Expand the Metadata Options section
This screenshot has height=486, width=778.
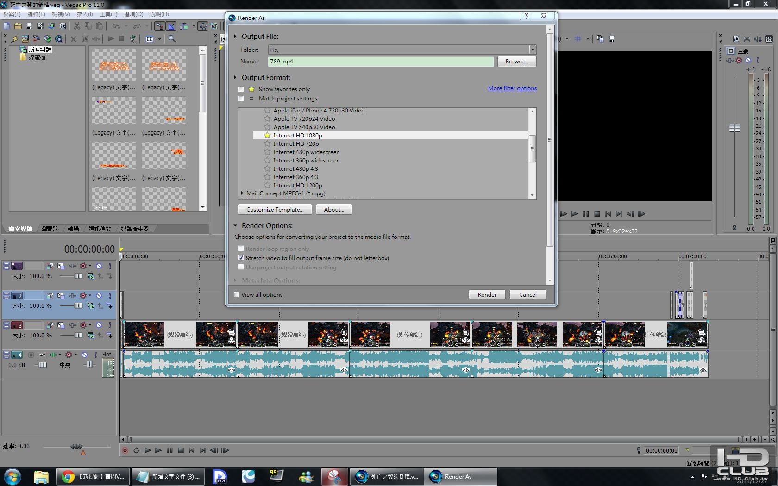235,280
